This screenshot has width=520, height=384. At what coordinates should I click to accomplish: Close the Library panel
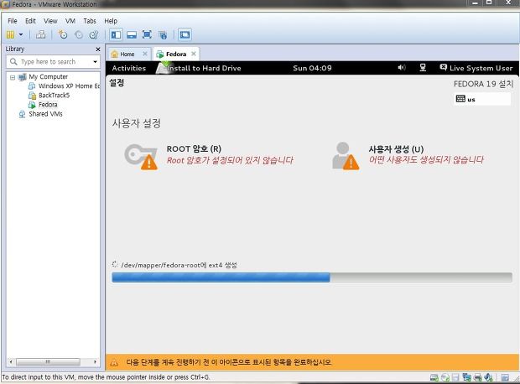point(98,49)
